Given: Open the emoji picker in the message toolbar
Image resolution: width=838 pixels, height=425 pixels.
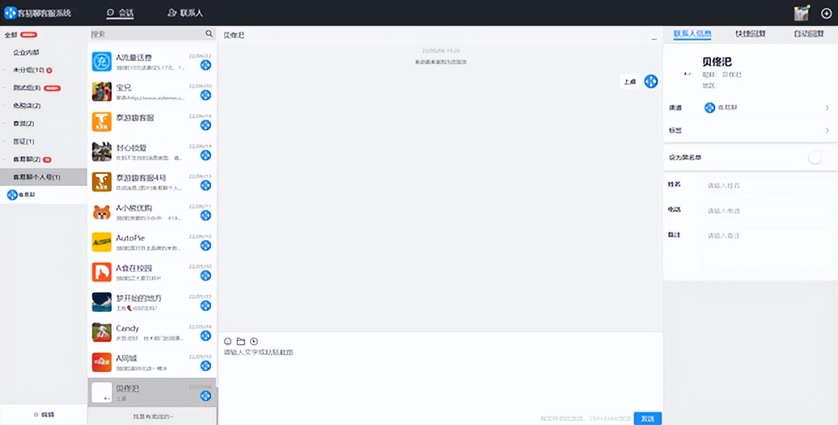Looking at the screenshot, I should [x=227, y=341].
